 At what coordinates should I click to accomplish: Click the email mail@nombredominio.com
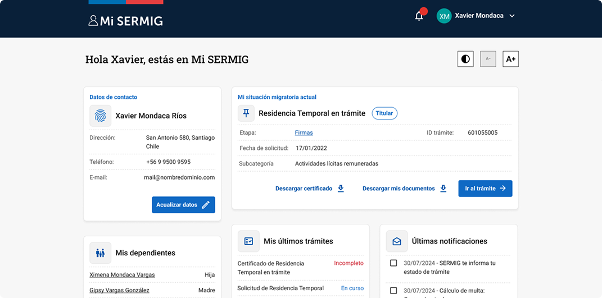pos(179,177)
